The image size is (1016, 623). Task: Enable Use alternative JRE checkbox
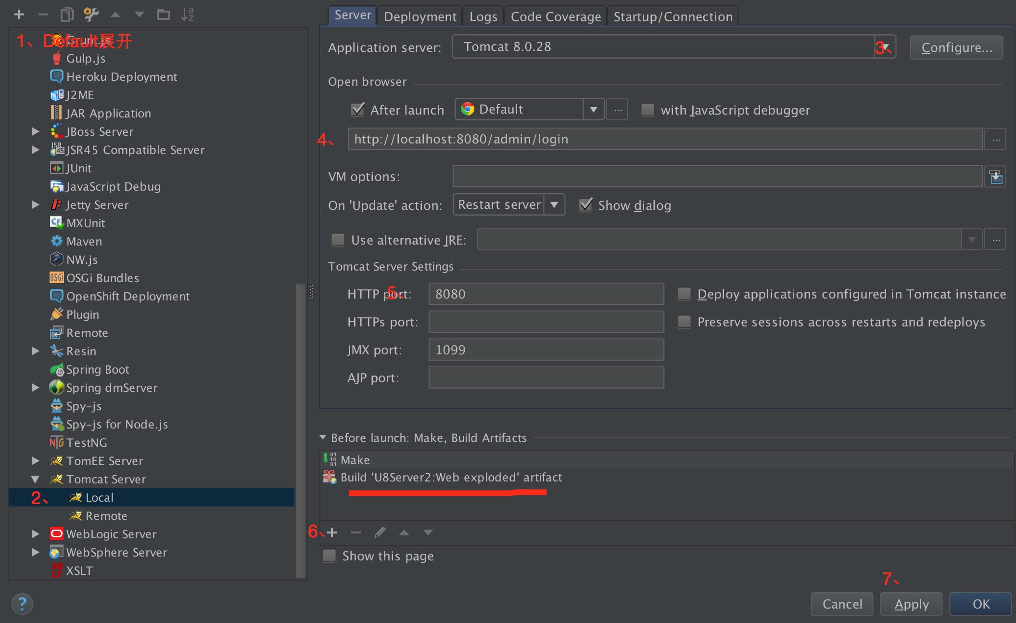[x=338, y=240]
